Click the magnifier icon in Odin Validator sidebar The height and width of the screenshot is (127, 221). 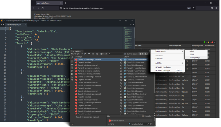pos(72,57)
